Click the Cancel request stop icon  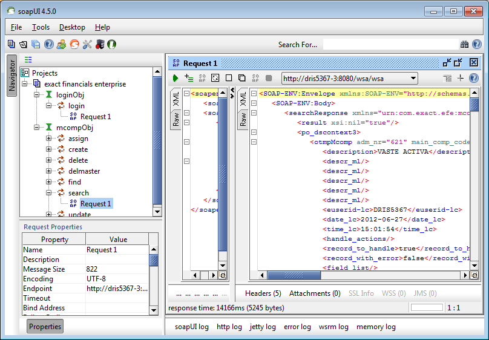click(x=269, y=78)
